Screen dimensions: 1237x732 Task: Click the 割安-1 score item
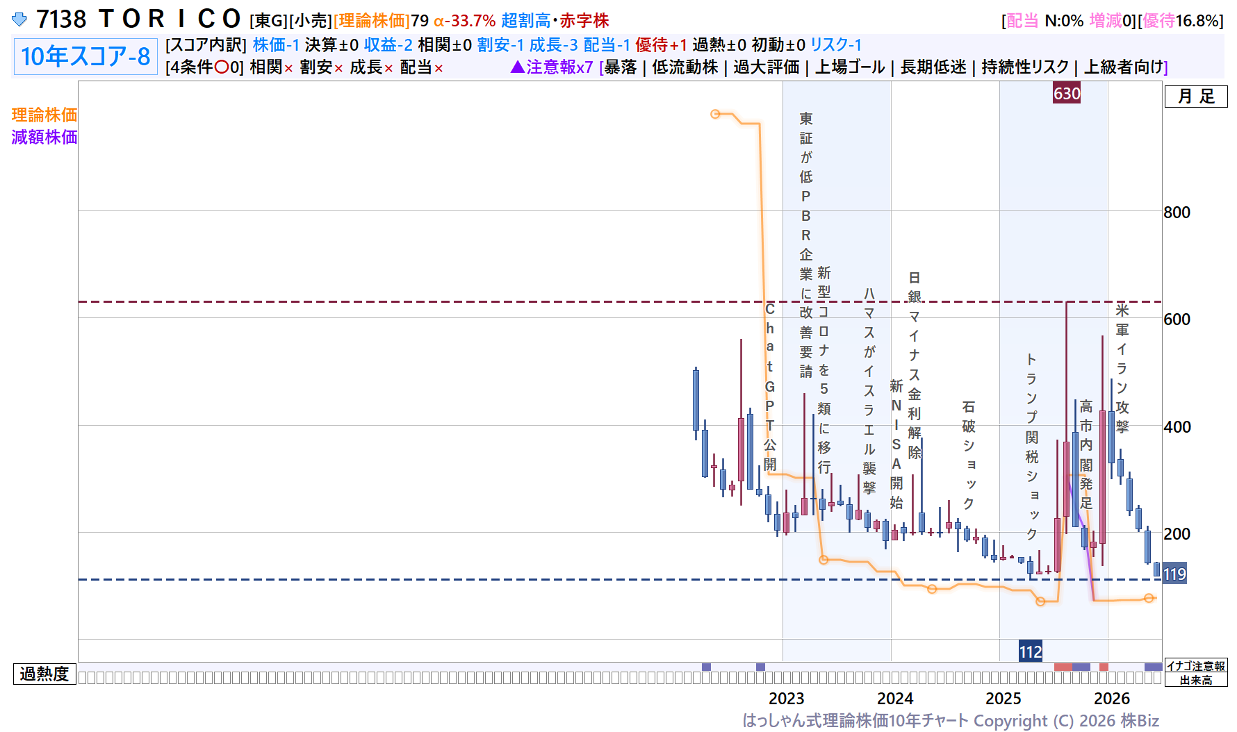(500, 45)
